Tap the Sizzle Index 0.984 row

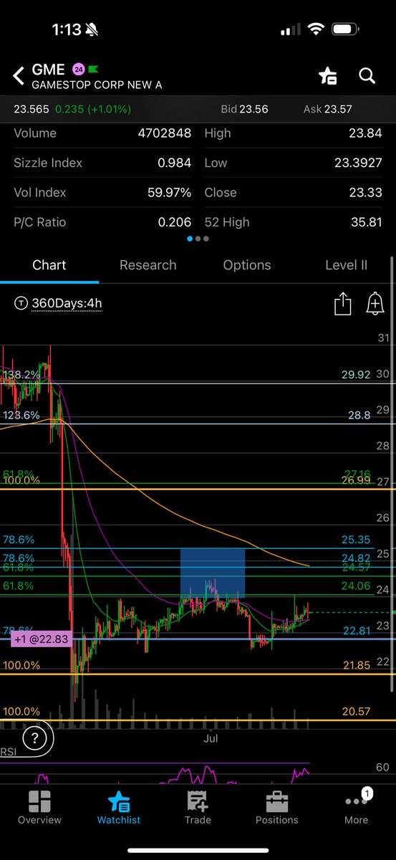pyautogui.click(x=102, y=163)
